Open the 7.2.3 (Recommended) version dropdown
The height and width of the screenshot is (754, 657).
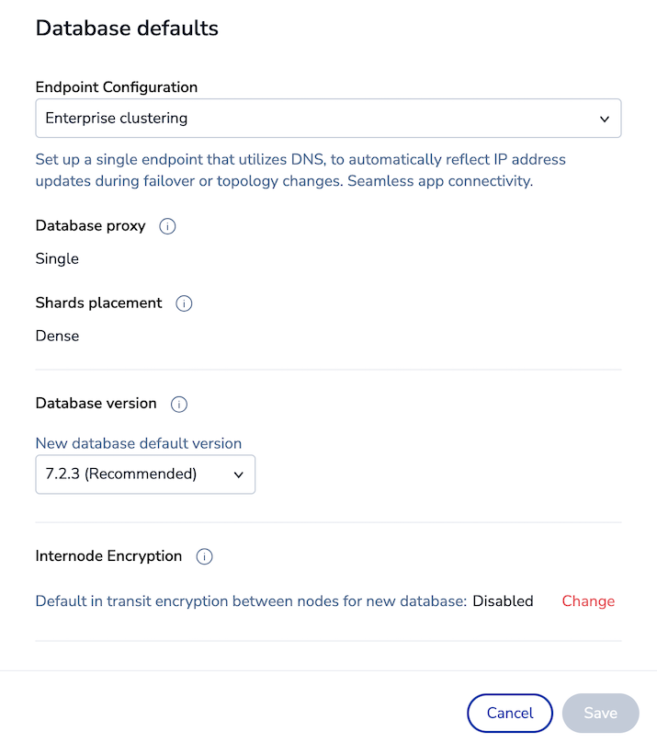pyautogui.click(x=145, y=474)
